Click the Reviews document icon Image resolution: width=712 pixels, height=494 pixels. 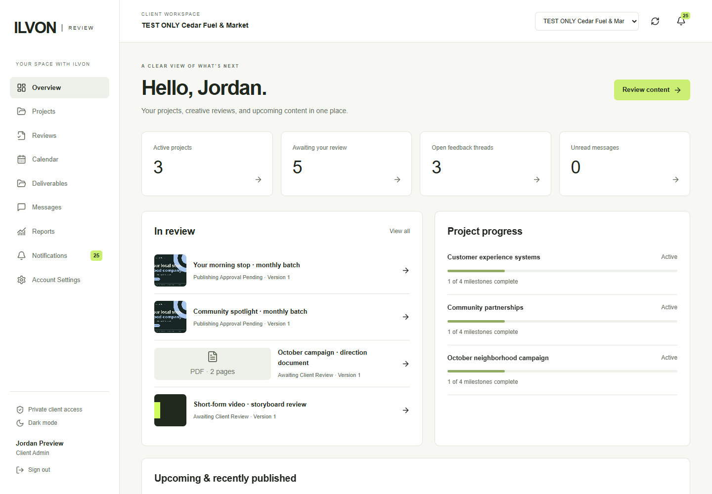21,135
